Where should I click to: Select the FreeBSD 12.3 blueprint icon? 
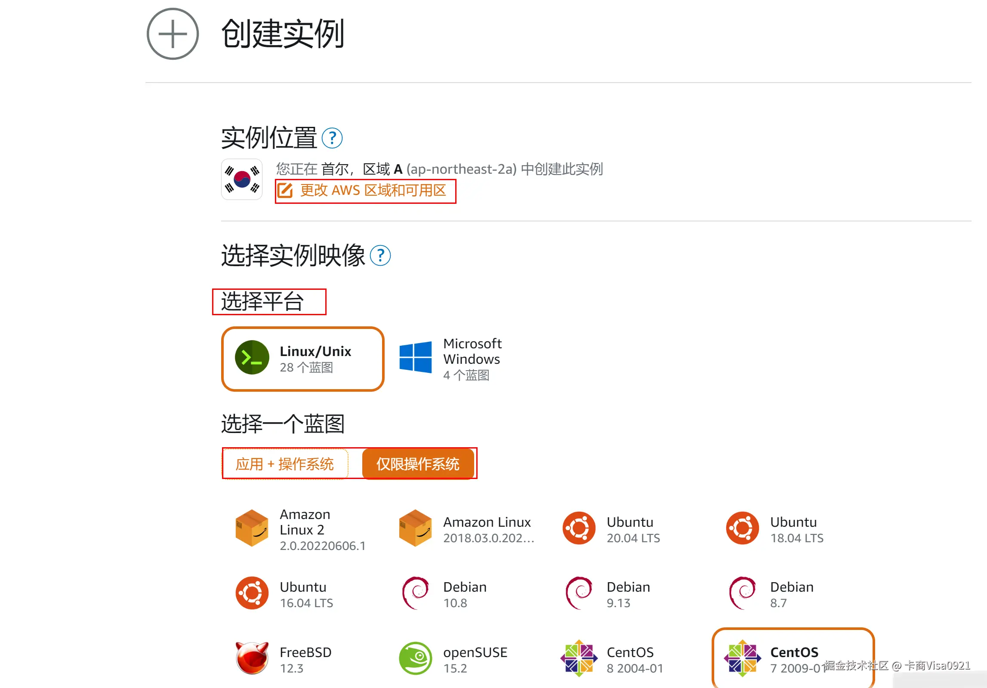click(252, 659)
